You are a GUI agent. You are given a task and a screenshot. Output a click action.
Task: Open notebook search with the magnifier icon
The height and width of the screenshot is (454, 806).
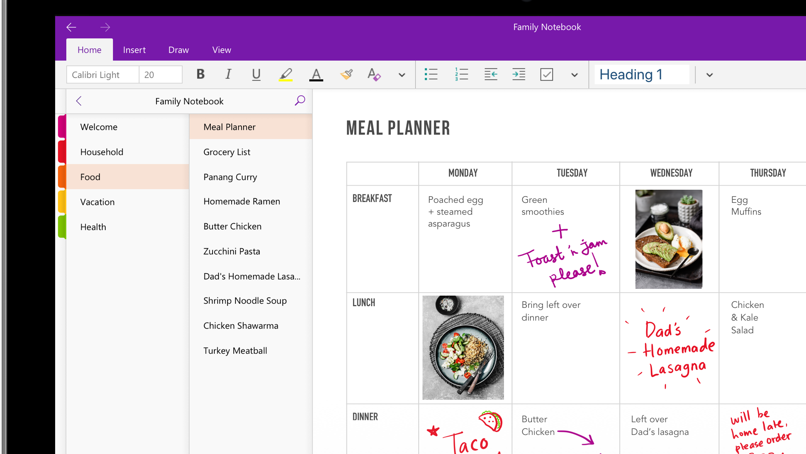pos(300,101)
